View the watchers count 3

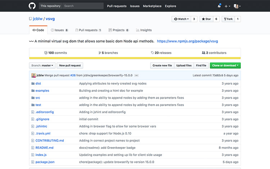(194, 19)
